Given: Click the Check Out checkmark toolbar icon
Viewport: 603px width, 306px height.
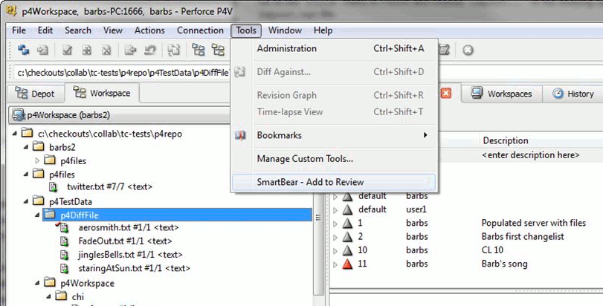Looking at the screenshot, I should [68, 50].
